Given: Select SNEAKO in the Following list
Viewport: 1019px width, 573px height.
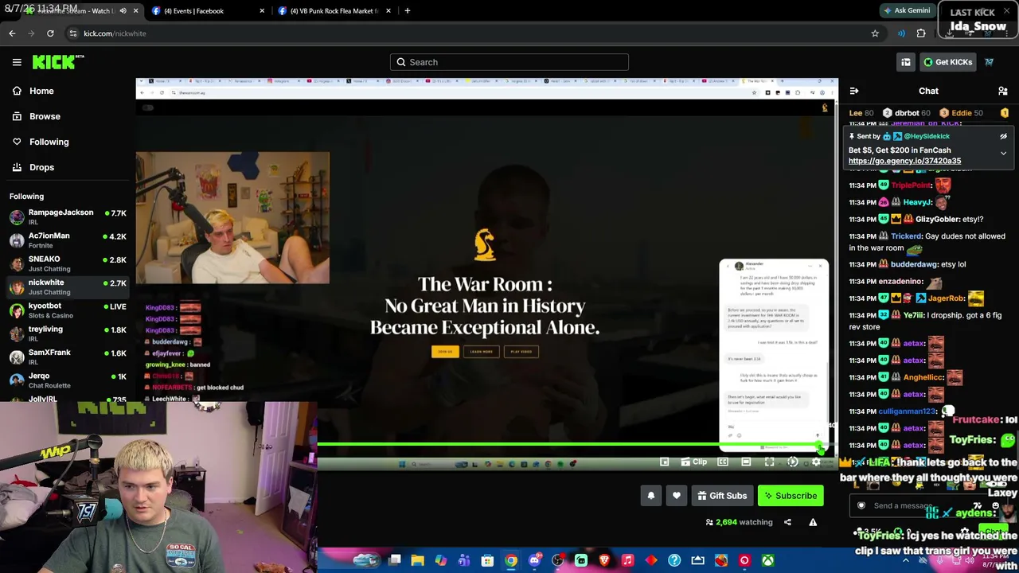Looking at the screenshot, I should (67, 263).
